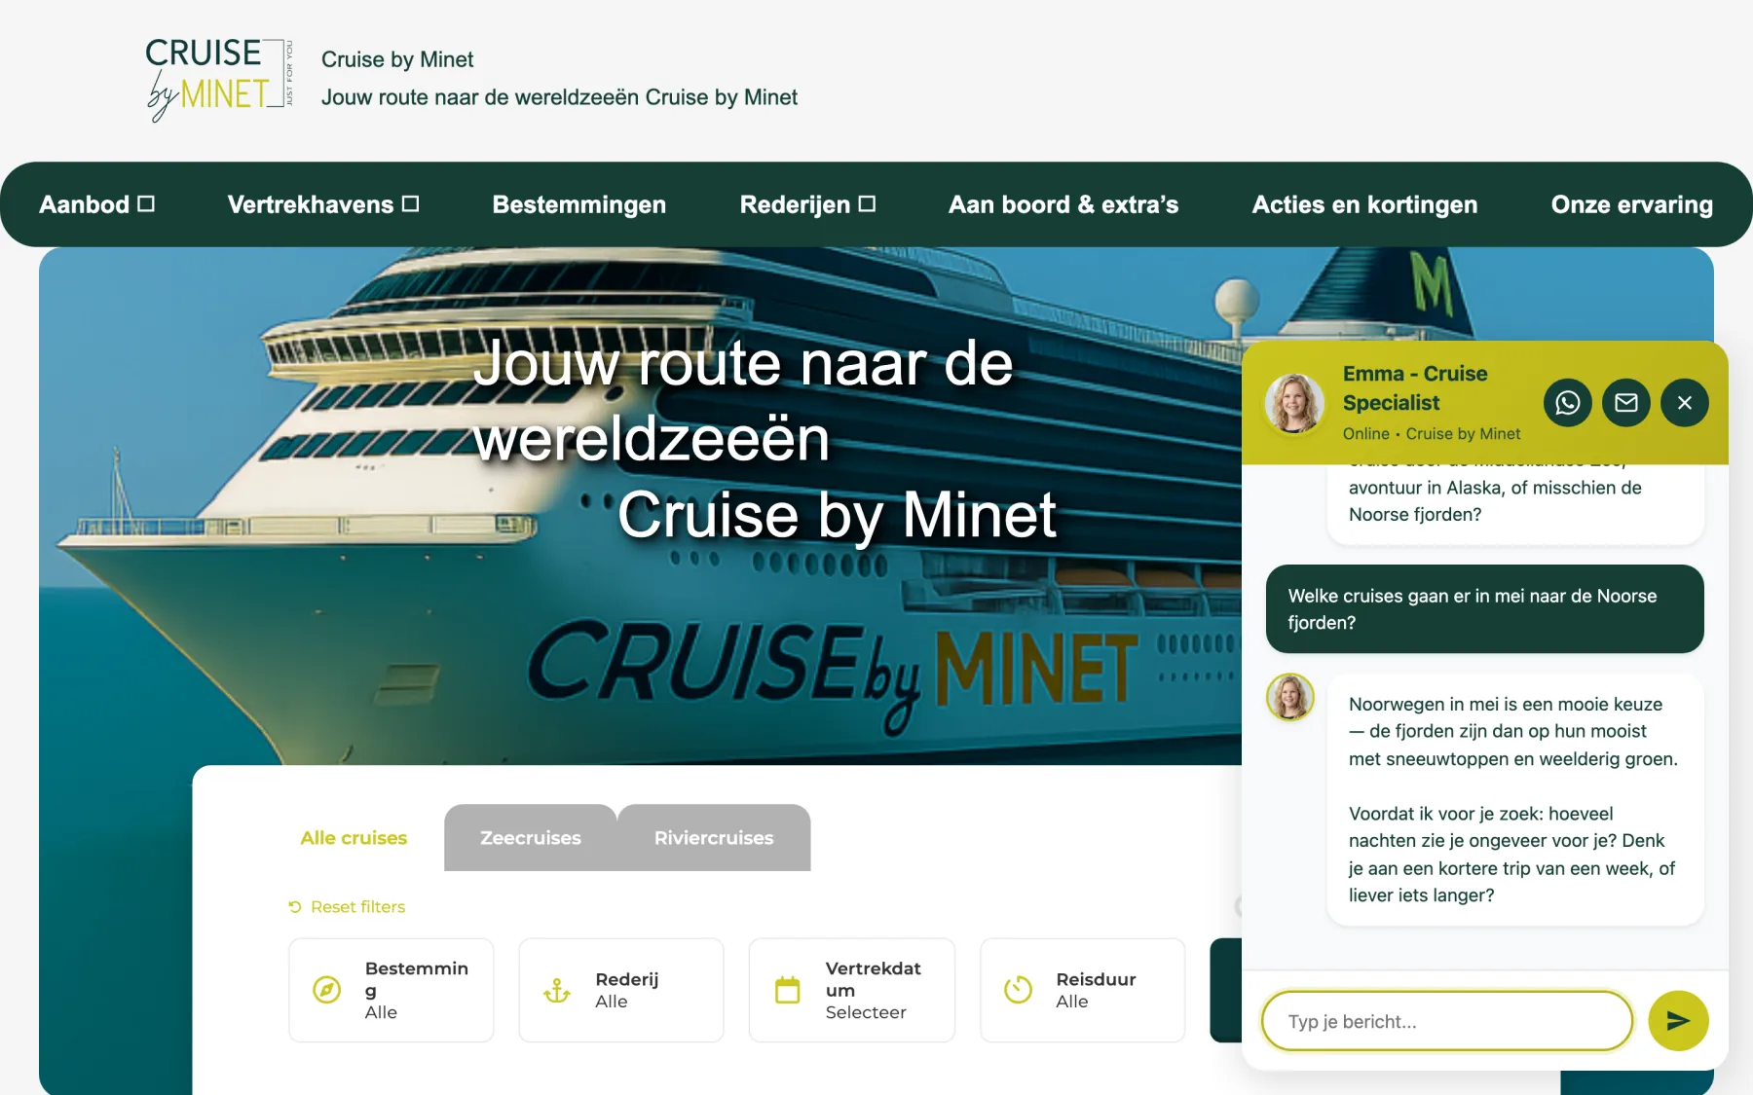Image resolution: width=1753 pixels, height=1095 pixels.
Task: Click the Reset filters arrow icon
Action: 295,906
